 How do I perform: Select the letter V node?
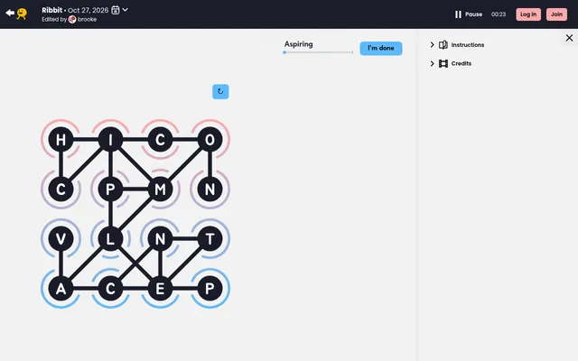pyautogui.click(x=61, y=238)
